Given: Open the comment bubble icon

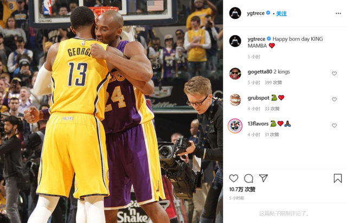Looking at the screenshot, I should pyautogui.click(x=248, y=179).
